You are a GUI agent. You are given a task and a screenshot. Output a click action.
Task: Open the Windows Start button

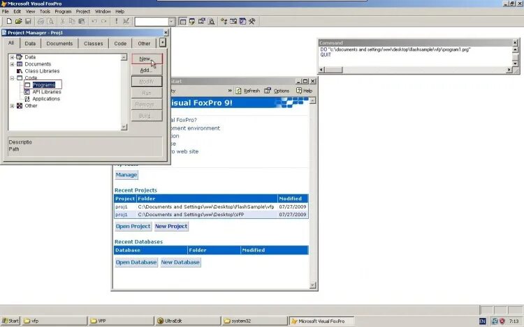pyautogui.click(x=10, y=321)
